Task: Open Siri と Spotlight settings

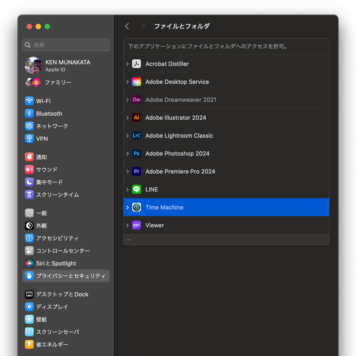Action: (x=29, y=263)
